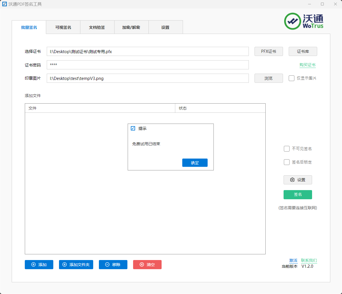Go to the 加密/解密 tab
The width and height of the screenshot is (342, 294).
click(131, 27)
